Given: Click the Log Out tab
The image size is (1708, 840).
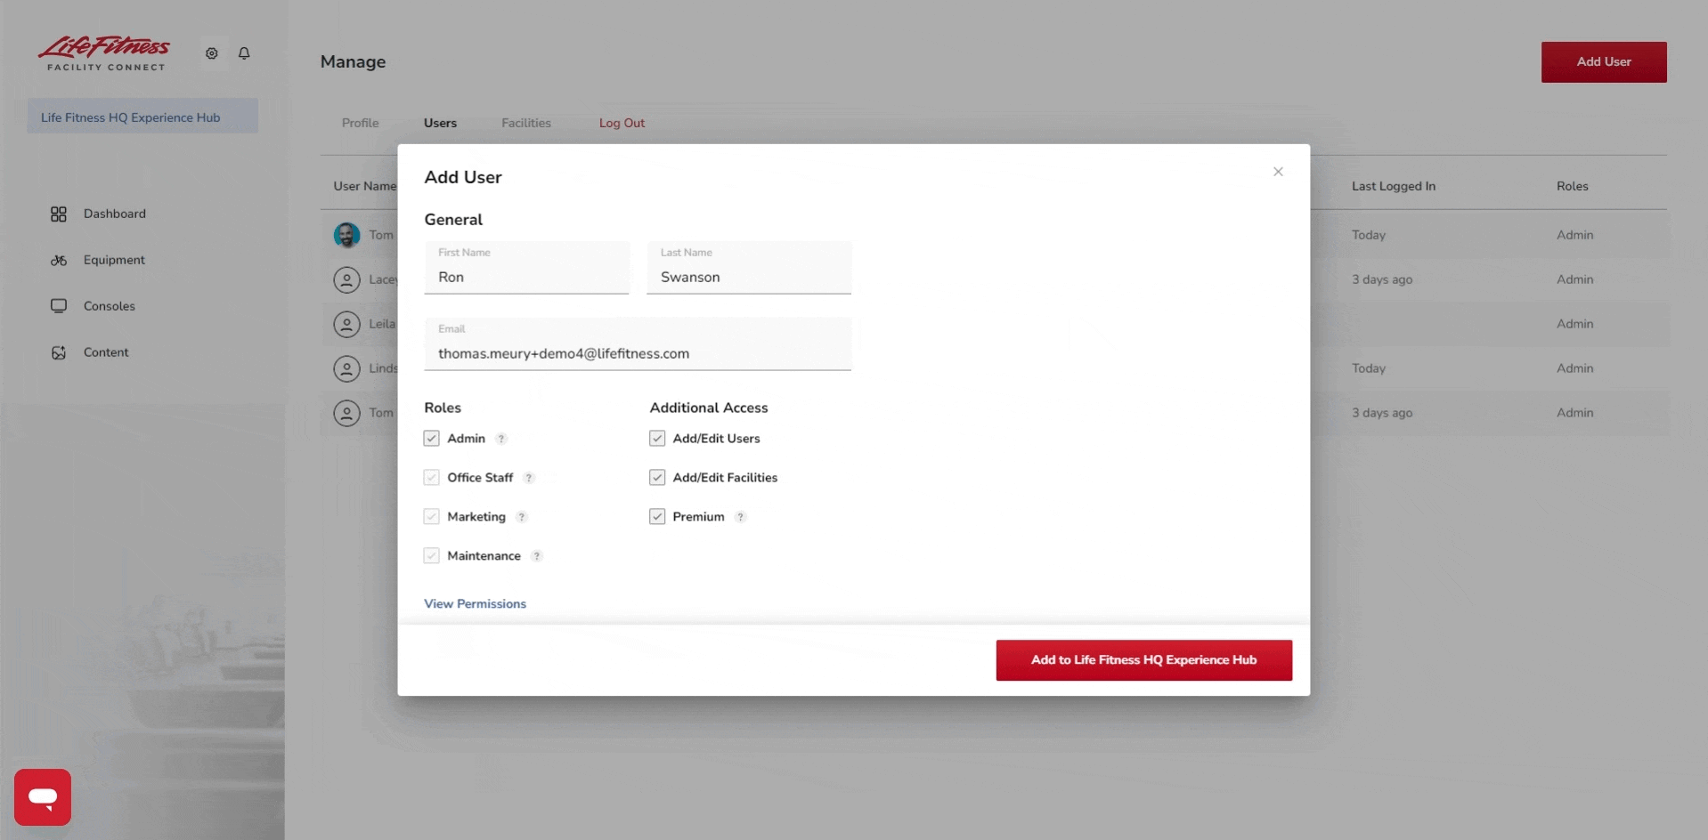Looking at the screenshot, I should pos(622,123).
